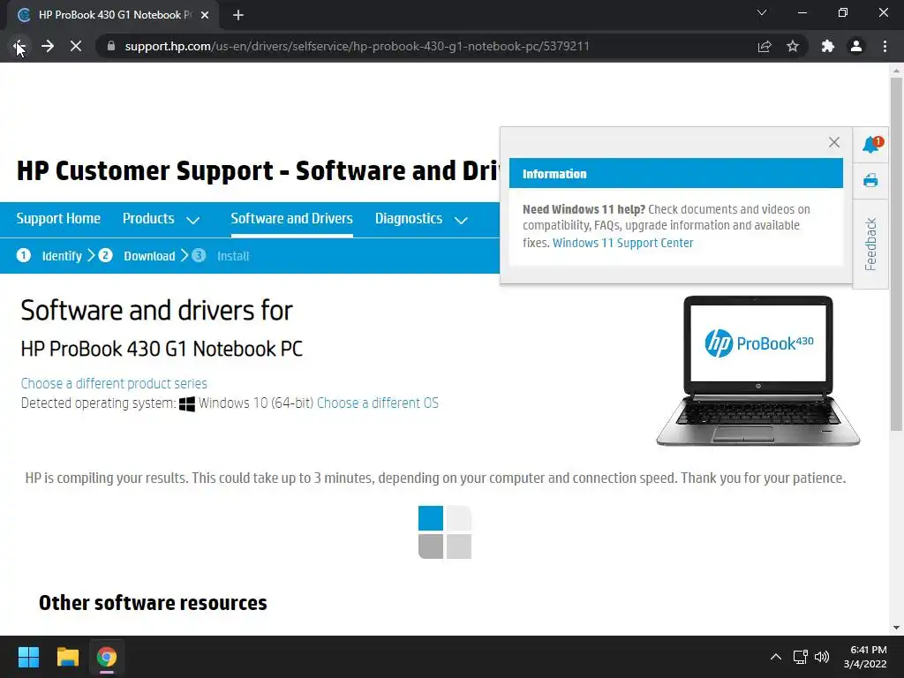Choose a different product series
The height and width of the screenshot is (678, 904).
coord(114,383)
